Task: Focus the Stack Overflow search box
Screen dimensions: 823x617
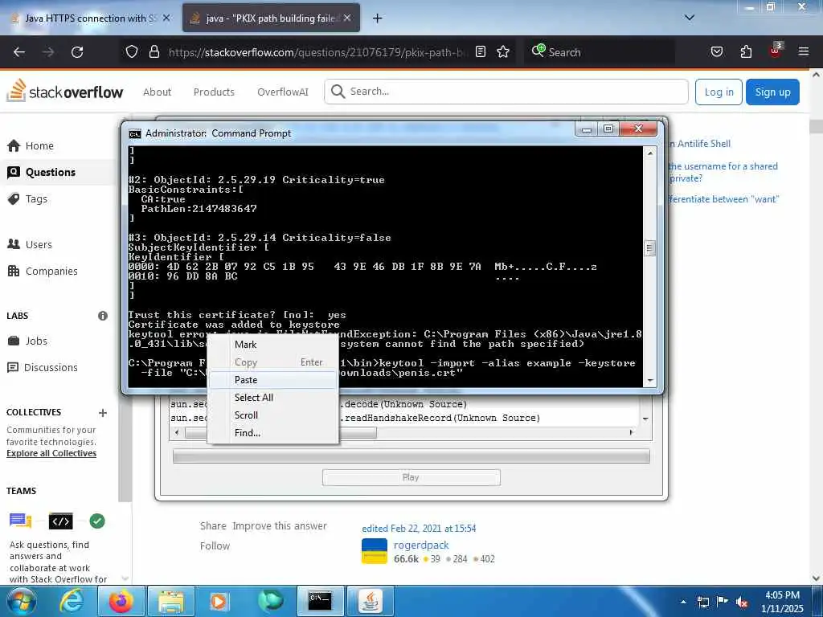Action: coord(506,92)
